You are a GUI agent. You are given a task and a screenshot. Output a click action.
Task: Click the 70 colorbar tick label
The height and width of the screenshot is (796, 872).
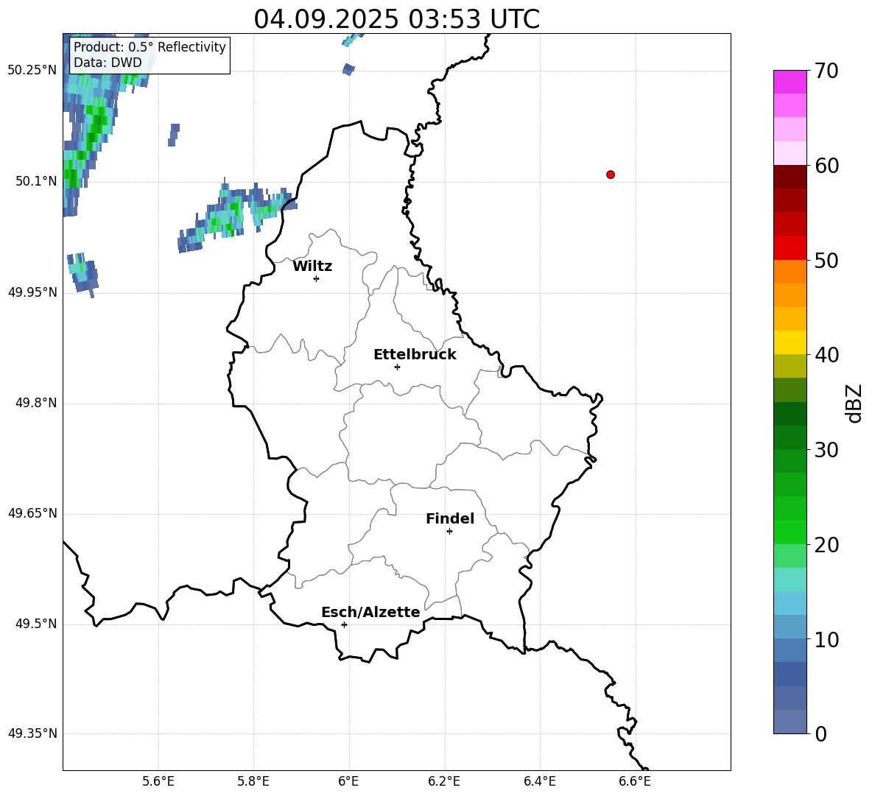[x=826, y=71]
